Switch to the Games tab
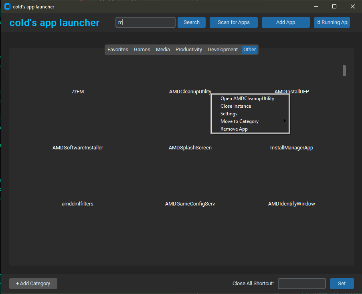Viewport: 362px width, 294px height. tap(142, 50)
